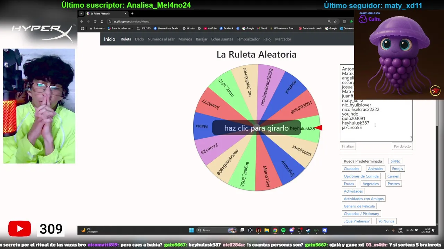The height and width of the screenshot is (249, 444).
Task: Open File Explorer from the taskbar
Action: coord(267,230)
